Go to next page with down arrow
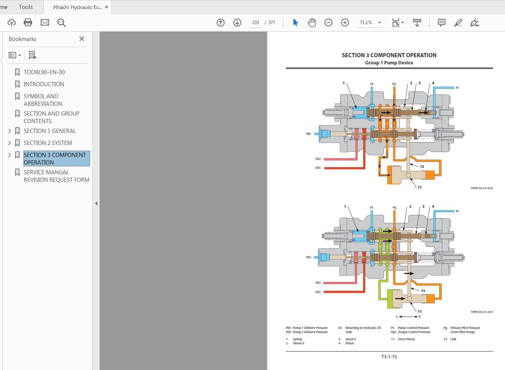 point(237,23)
